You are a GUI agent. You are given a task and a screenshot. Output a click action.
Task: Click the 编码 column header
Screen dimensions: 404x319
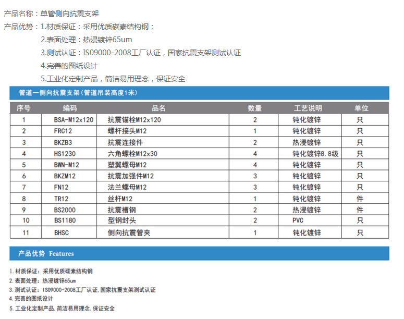coord(70,108)
